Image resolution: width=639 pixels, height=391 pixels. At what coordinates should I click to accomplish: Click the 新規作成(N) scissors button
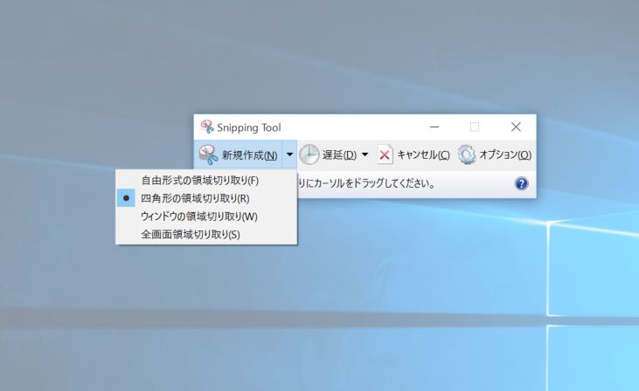(x=238, y=154)
